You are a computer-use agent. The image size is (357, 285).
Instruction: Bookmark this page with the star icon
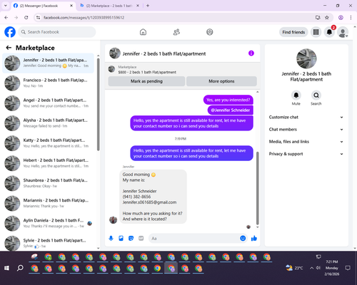click(x=327, y=17)
